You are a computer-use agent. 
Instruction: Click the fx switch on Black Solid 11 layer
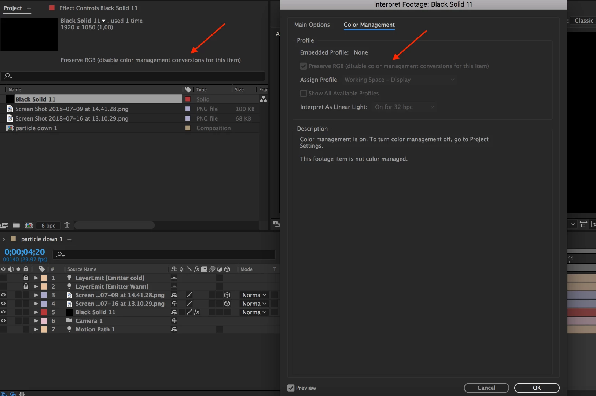click(197, 312)
